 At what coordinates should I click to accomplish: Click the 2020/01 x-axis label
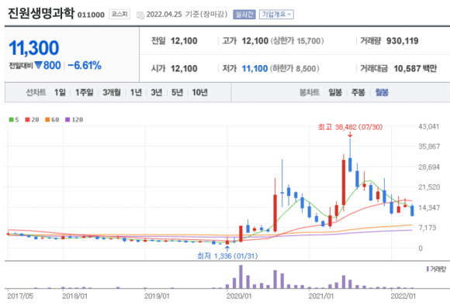point(239,296)
